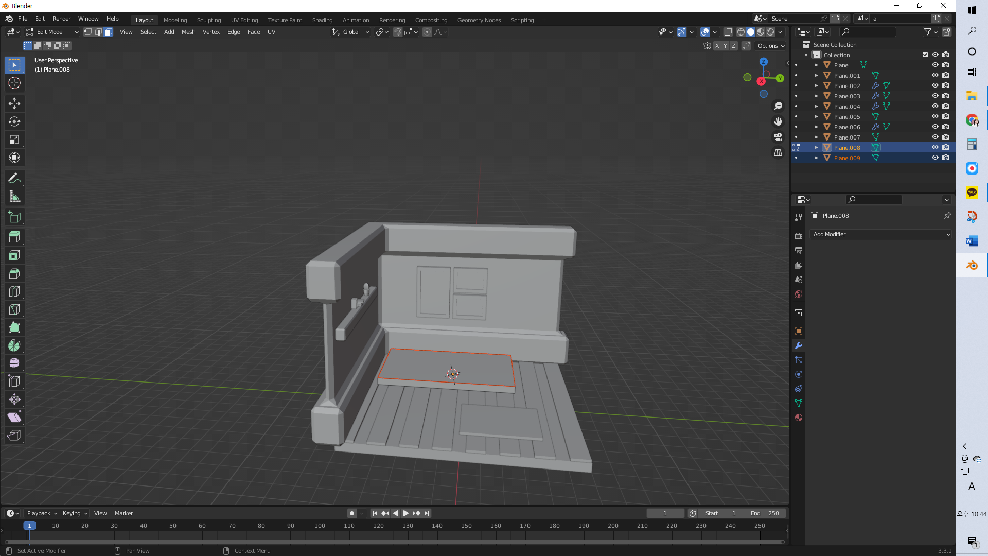Collapse the Collection tree

[x=806, y=55]
